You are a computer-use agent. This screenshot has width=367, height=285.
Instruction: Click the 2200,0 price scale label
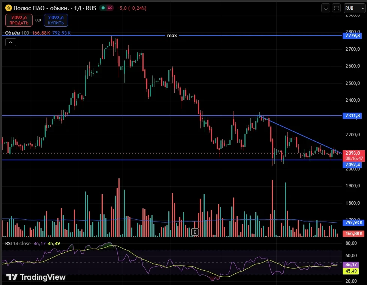(x=353, y=134)
